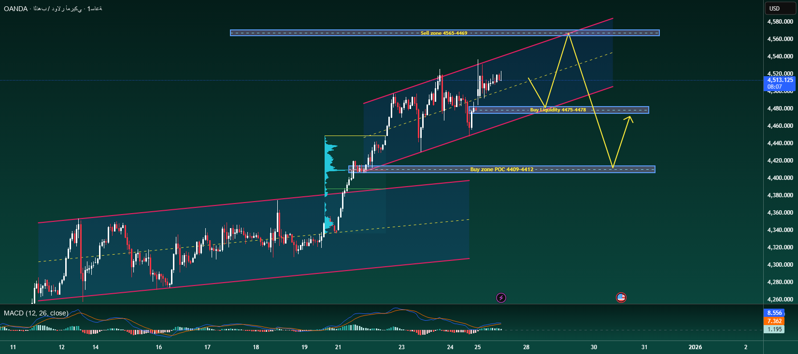Viewport: 798px width, 354px height.
Task: Select the Buy Liquidity 4475-4478 zone
Action: [x=558, y=110]
